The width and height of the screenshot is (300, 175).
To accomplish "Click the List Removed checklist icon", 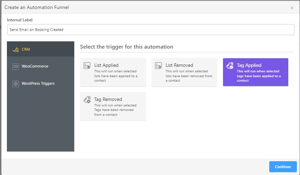I will [x=158, y=66].
